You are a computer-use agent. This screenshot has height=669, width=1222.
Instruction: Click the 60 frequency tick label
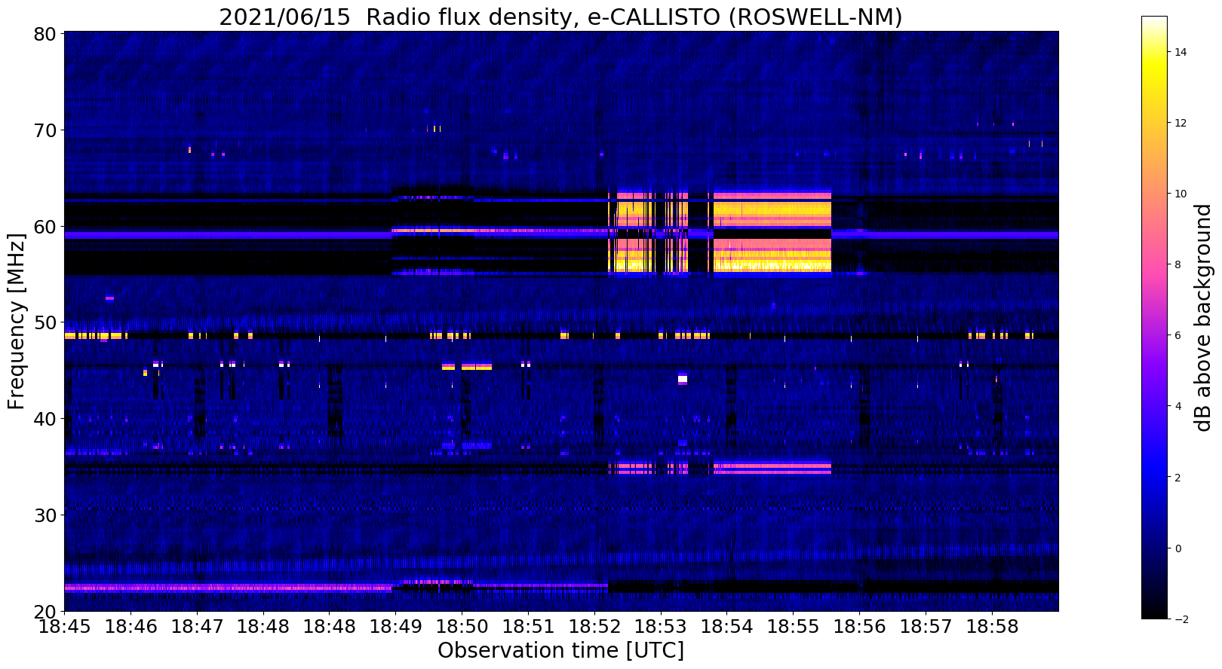pos(46,227)
